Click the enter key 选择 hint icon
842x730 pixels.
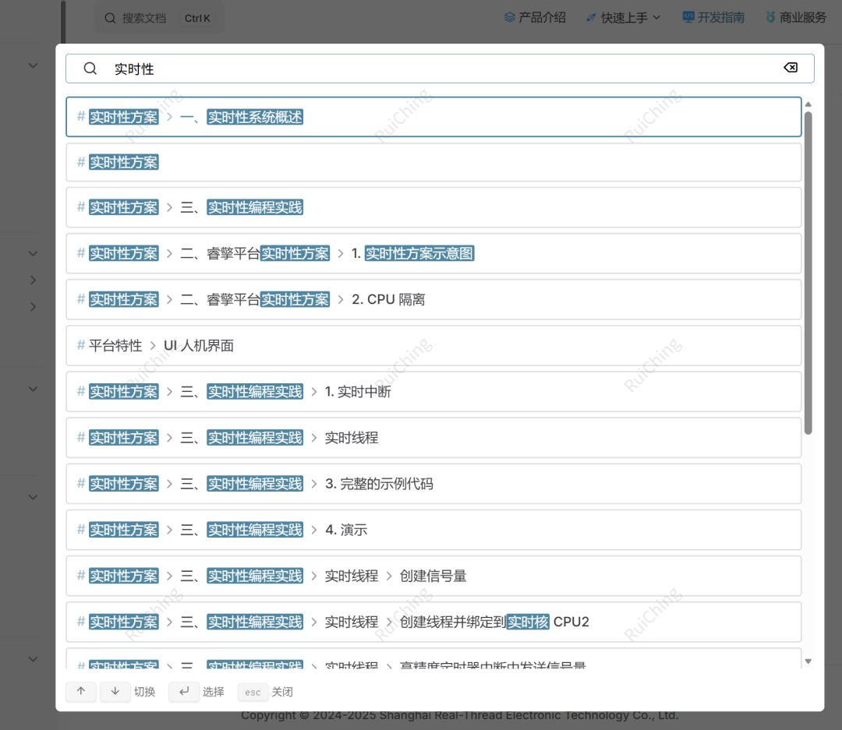[184, 691]
